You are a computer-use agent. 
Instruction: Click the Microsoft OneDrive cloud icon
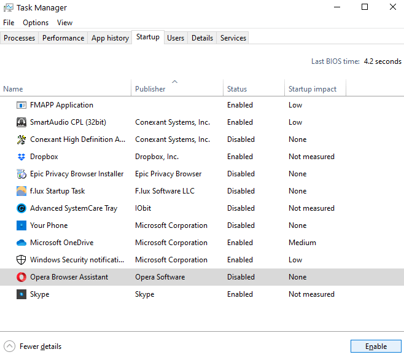click(x=21, y=243)
